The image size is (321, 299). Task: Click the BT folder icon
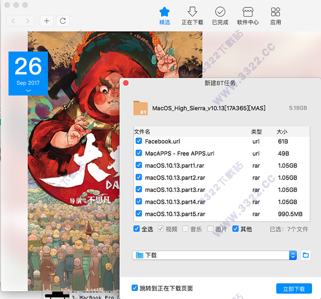click(x=140, y=108)
